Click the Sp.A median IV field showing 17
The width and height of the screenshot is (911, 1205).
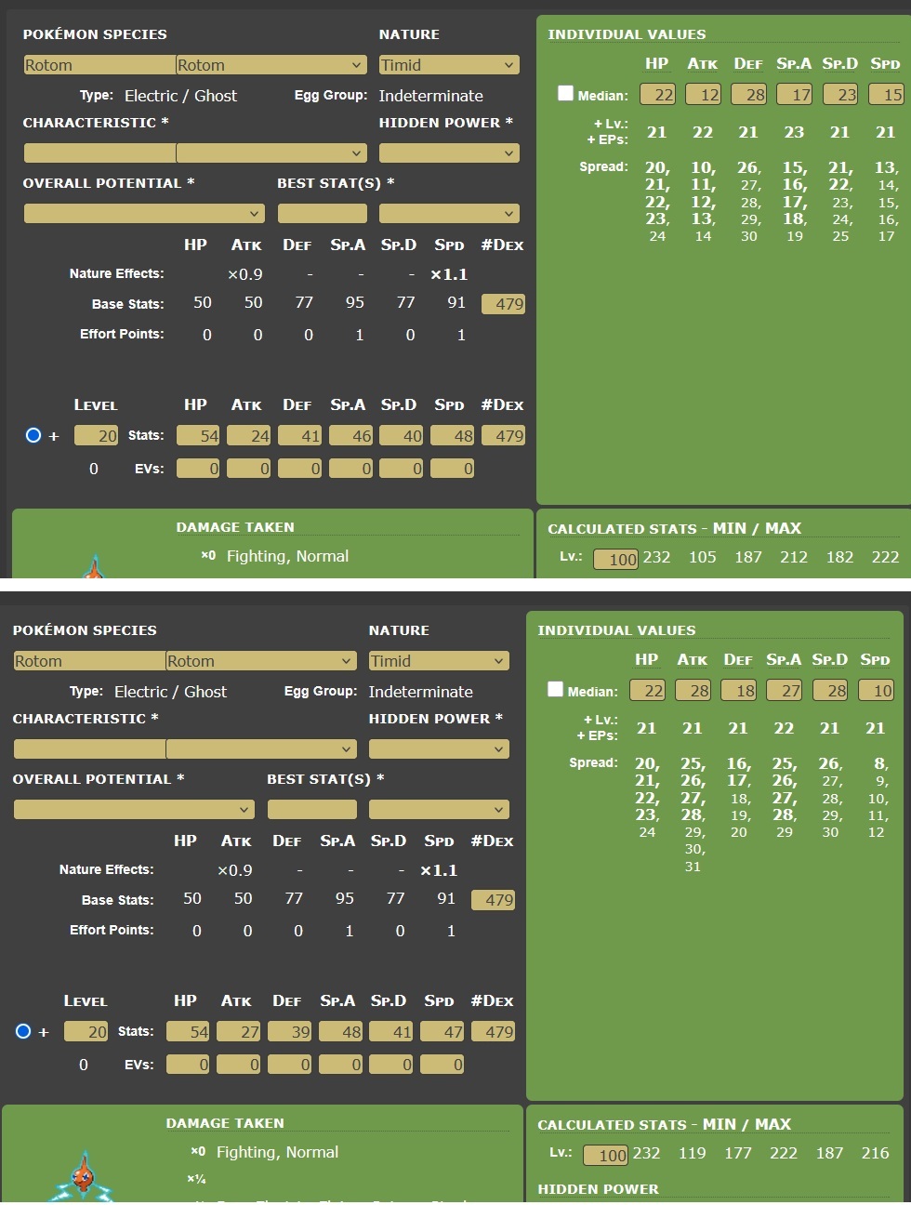tap(795, 95)
